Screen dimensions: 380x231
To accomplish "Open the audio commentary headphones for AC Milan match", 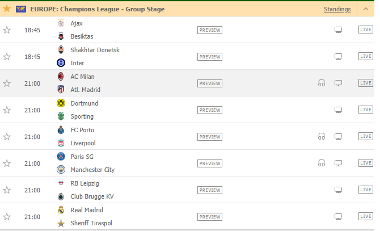I will pyautogui.click(x=322, y=83).
